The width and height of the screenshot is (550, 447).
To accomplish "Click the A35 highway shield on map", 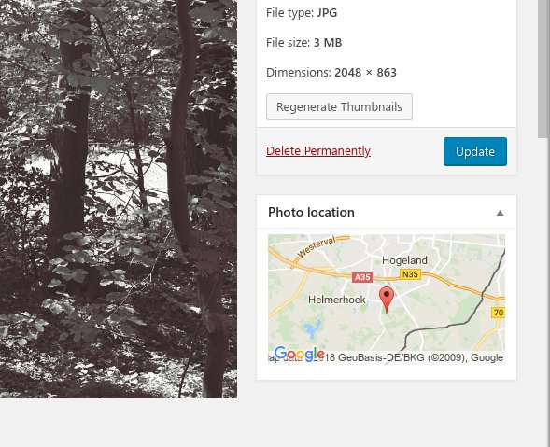I will pos(362,277).
